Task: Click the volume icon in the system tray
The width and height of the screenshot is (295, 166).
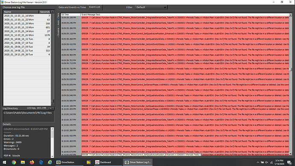Action: click(x=267, y=162)
